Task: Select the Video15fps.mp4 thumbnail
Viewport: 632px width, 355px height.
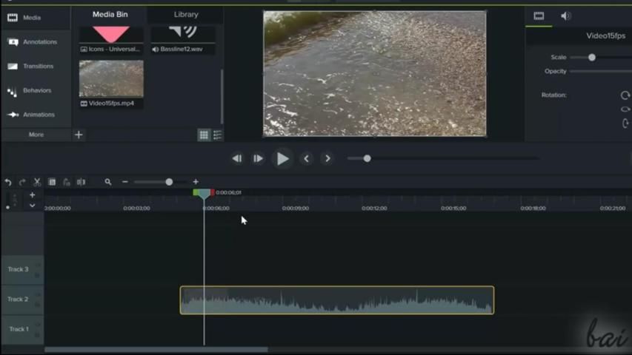Action: click(111, 78)
